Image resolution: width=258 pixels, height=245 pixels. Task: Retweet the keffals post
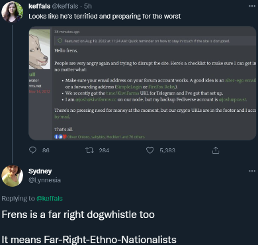[x=89, y=150]
